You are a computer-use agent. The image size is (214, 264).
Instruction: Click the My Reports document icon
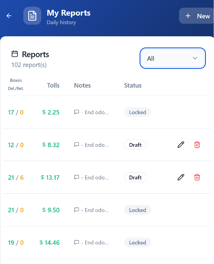[32, 16]
